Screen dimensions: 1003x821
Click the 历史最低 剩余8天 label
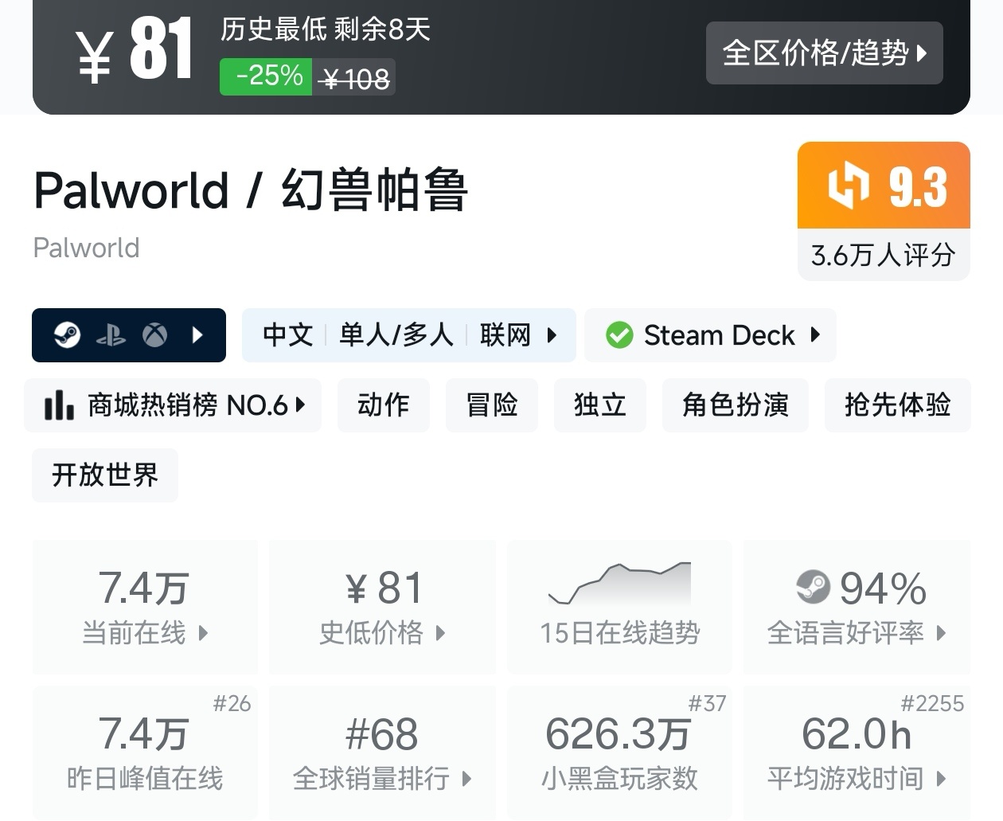click(x=326, y=29)
